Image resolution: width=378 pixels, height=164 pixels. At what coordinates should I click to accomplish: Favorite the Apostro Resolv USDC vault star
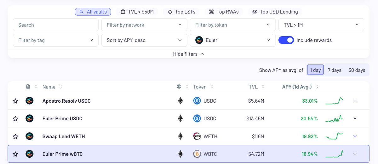[x=15, y=101]
